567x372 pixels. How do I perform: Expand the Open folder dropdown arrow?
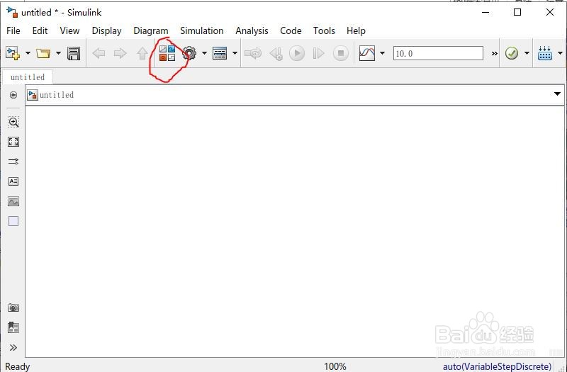point(58,53)
